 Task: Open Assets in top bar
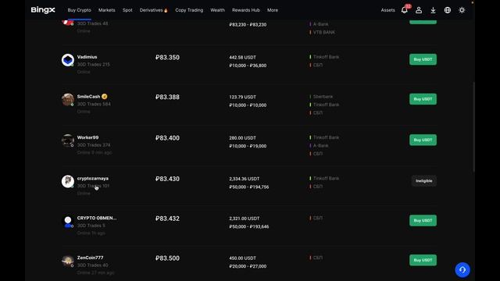387,10
